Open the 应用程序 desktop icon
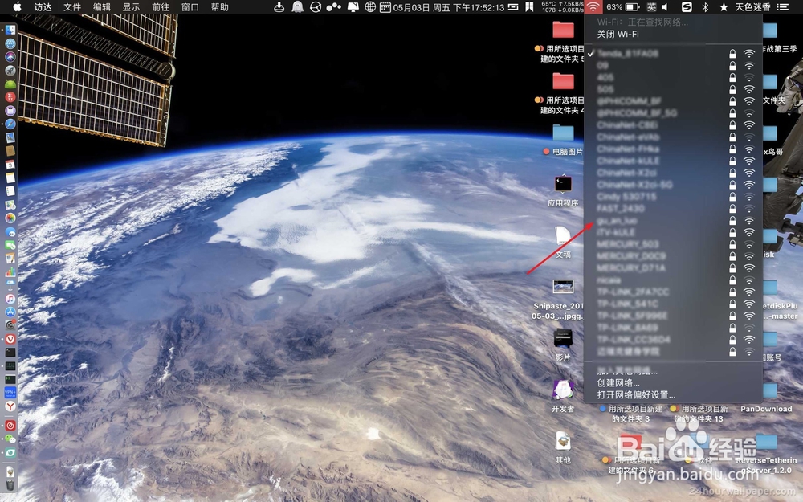Image resolution: width=803 pixels, height=502 pixels. tap(563, 185)
